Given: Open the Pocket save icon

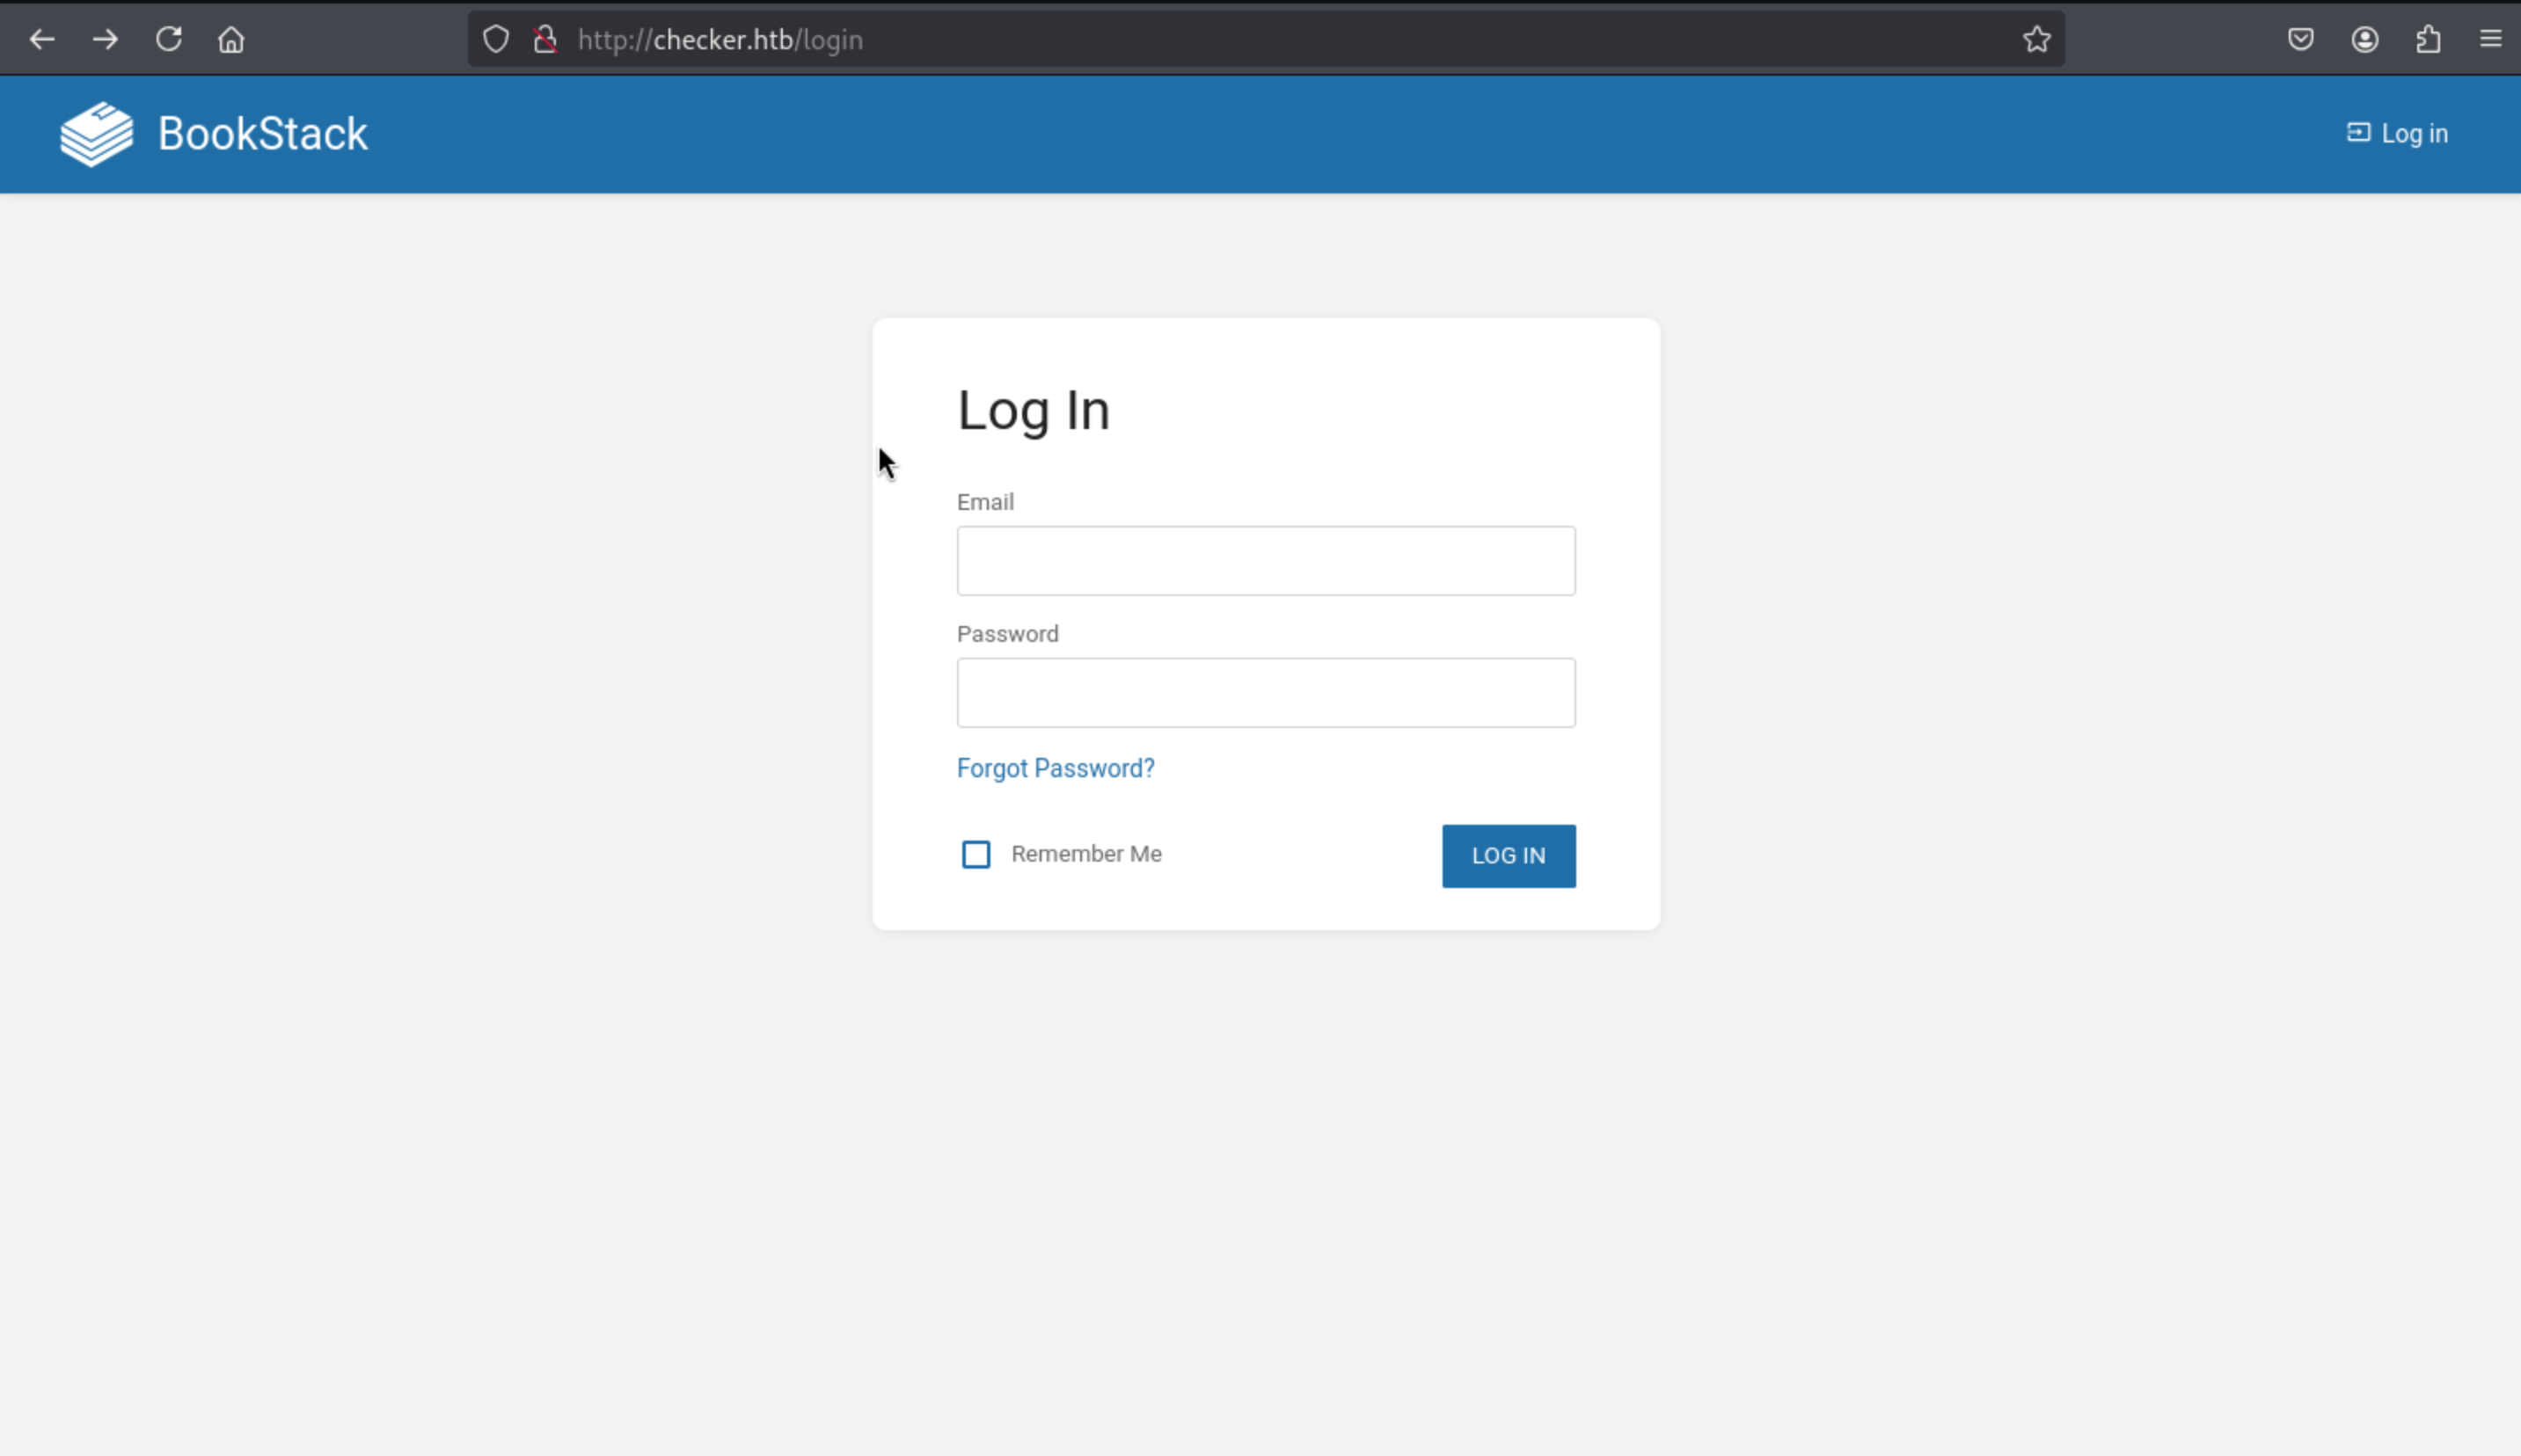Looking at the screenshot, I should point(2301,40).
